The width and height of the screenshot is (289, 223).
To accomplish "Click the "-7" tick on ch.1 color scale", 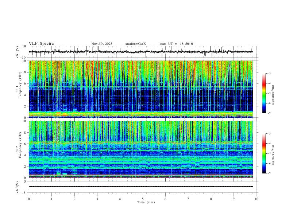I will [269, 113].
